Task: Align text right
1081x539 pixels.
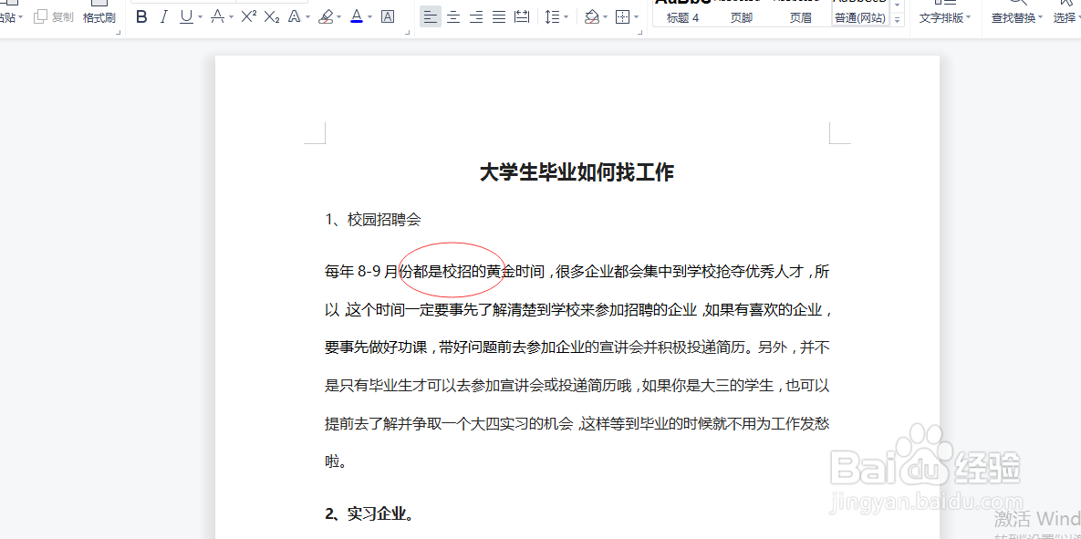Action: pyautogui.click(x=475, y=16)
